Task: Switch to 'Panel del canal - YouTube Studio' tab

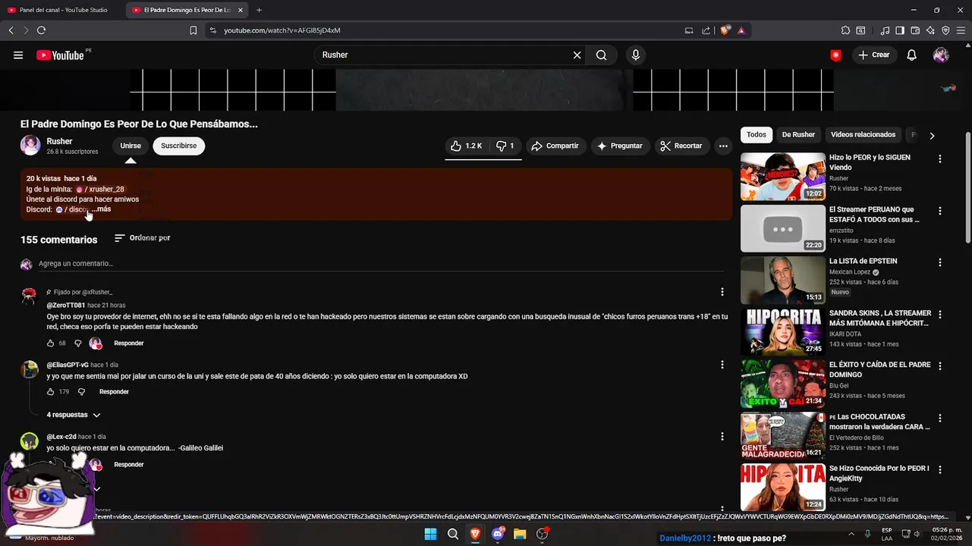Action: point(62,10)
